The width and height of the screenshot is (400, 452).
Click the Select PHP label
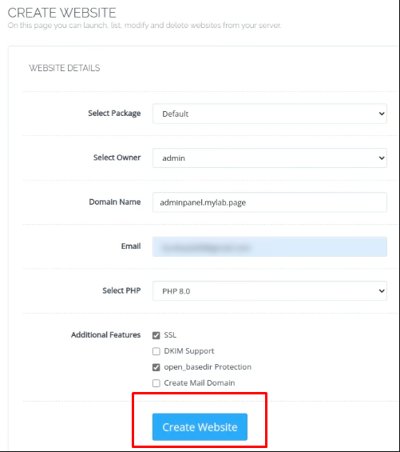click(x=121, y=290)
